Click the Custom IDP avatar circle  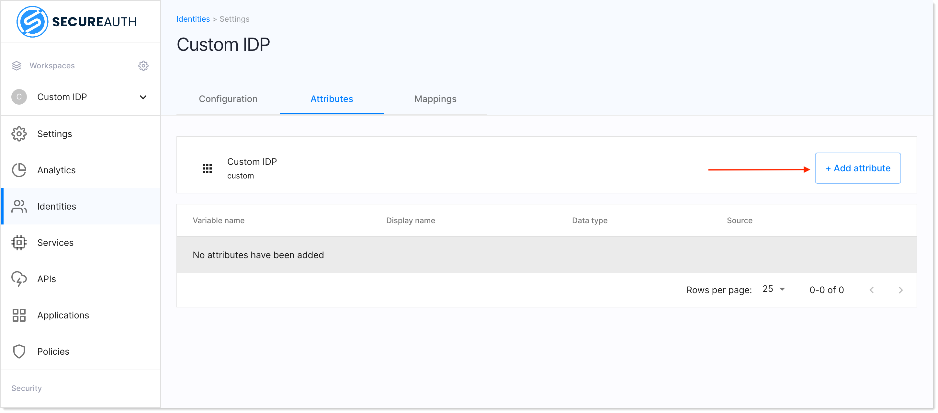tap(19, 97)
